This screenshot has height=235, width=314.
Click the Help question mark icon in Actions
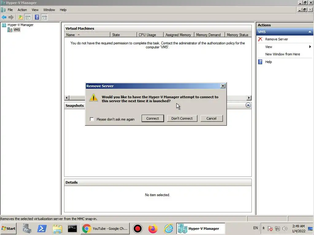point(260,62)
